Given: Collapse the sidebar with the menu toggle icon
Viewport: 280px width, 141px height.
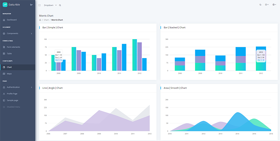Looking at the screenshot, I should pos(31,5).
